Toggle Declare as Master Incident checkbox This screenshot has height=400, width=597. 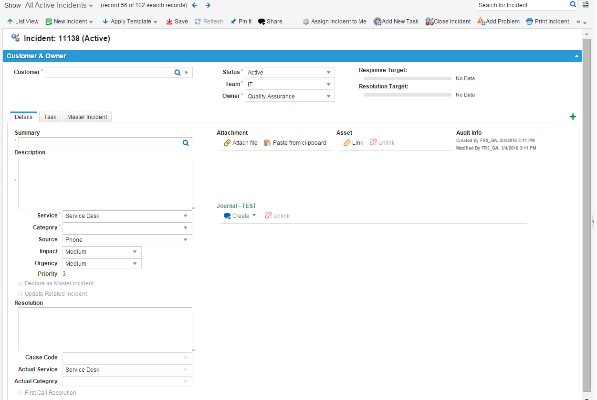pos(21,283)
